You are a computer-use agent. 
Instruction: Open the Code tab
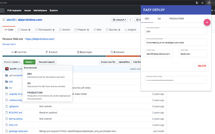(x=9, y=30)
